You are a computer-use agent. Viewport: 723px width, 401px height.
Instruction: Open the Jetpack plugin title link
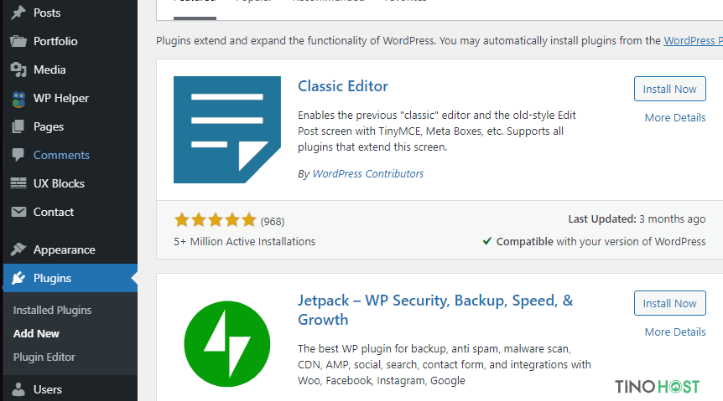click(x=435, y=310)
